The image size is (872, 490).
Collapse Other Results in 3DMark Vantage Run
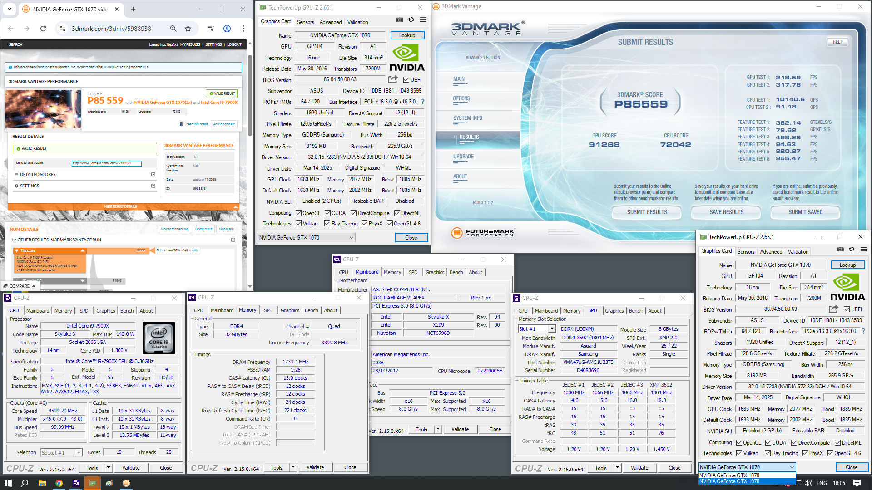tap(233, 240)
